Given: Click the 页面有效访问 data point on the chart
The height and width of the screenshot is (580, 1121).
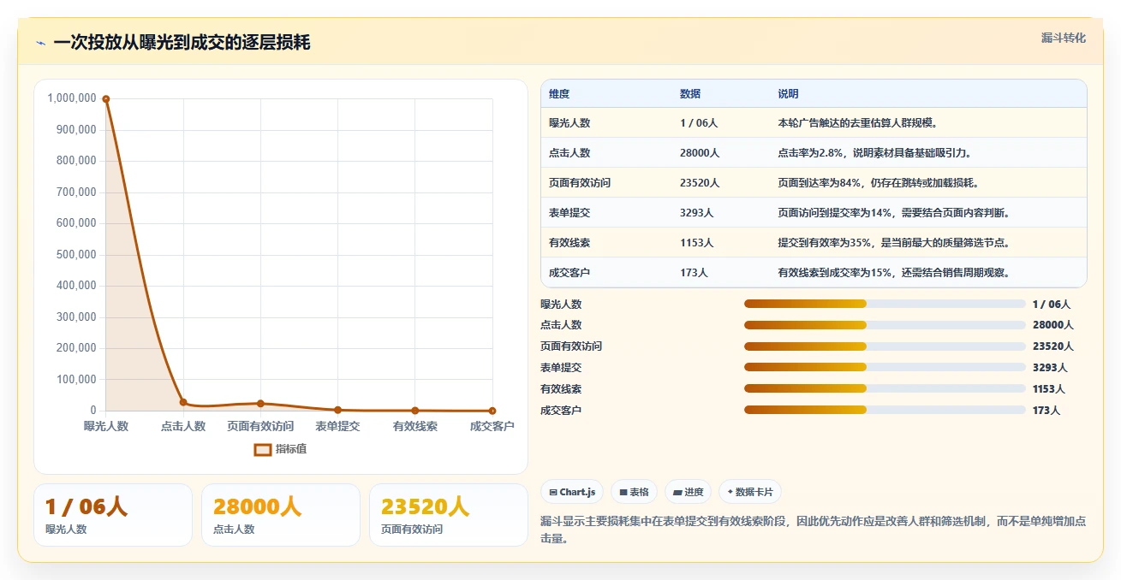Looking at the screenshot, I should click(260, 403).
